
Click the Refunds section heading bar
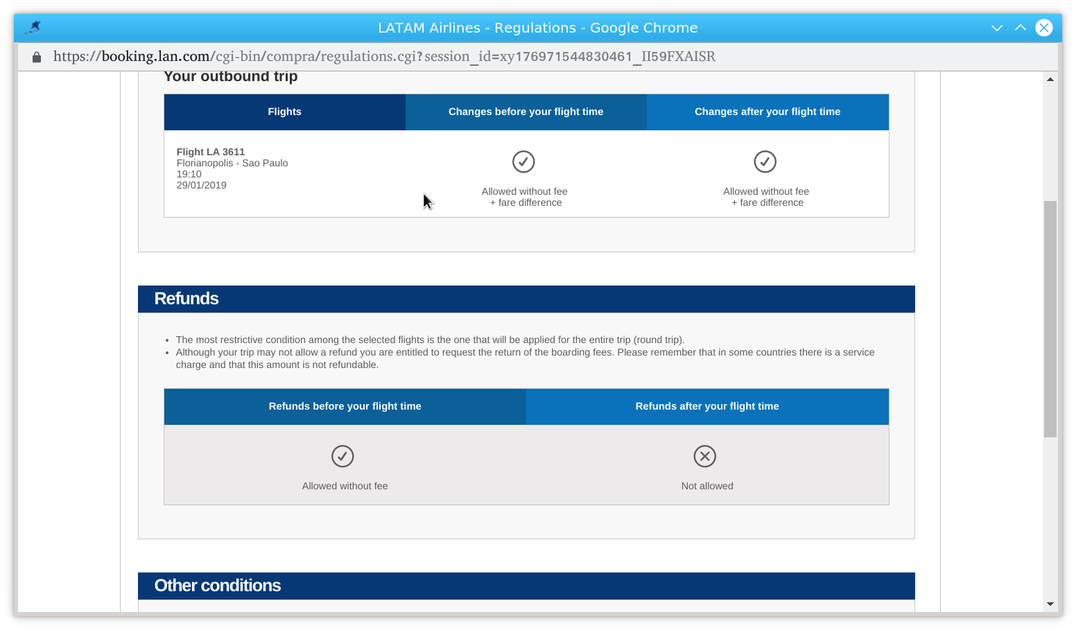[526, 299]
